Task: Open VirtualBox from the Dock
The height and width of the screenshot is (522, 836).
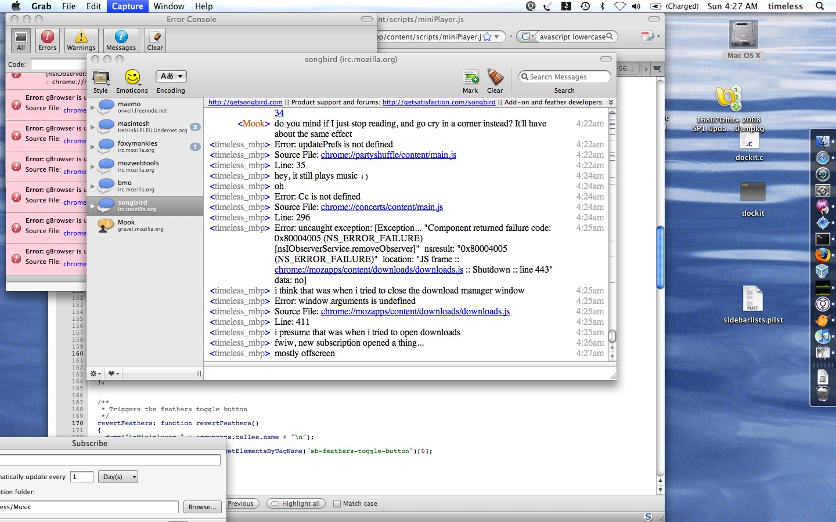Action: click(x=823, y=271)
